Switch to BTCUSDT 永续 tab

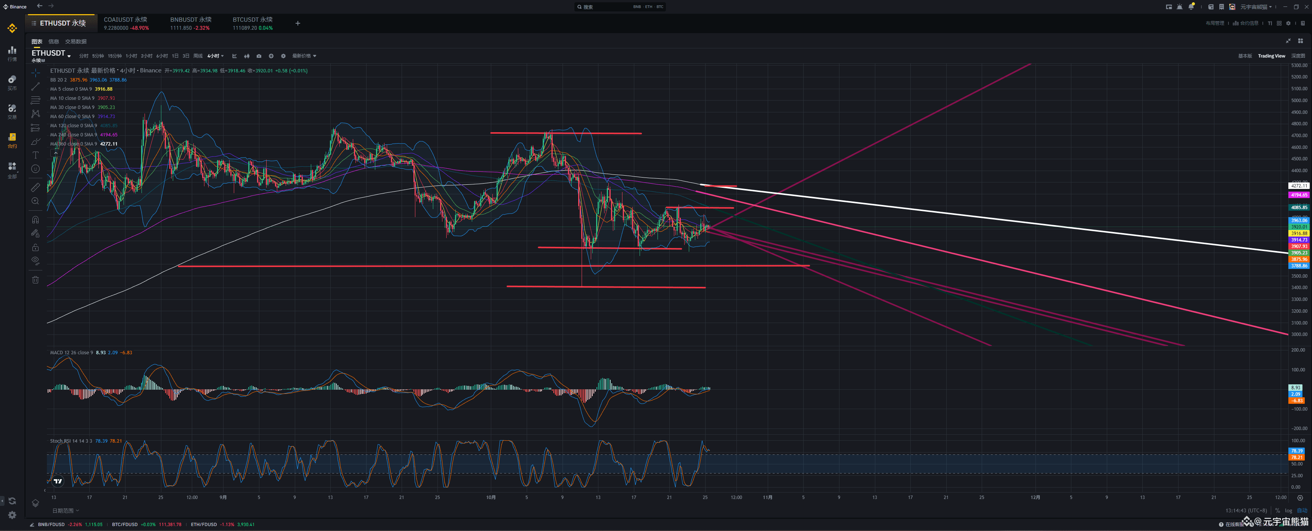coord(252,23)
